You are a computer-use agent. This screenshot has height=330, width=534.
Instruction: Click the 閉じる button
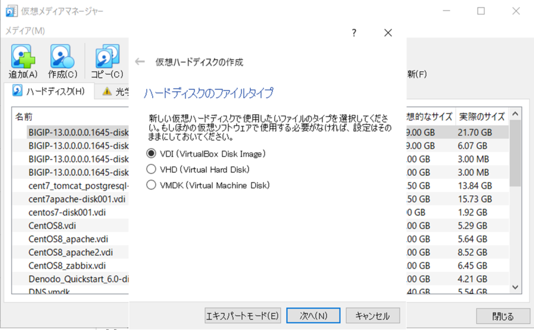tap(503, 316)
